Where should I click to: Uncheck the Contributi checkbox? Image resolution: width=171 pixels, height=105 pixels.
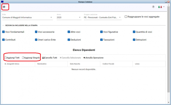[x=3, y=40]
